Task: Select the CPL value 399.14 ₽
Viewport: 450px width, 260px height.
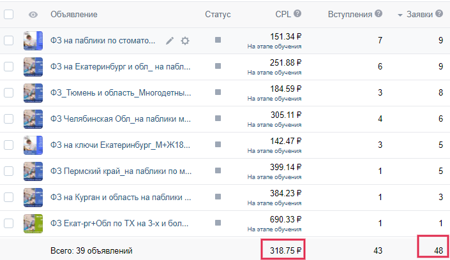Action: tap(285, 167)
